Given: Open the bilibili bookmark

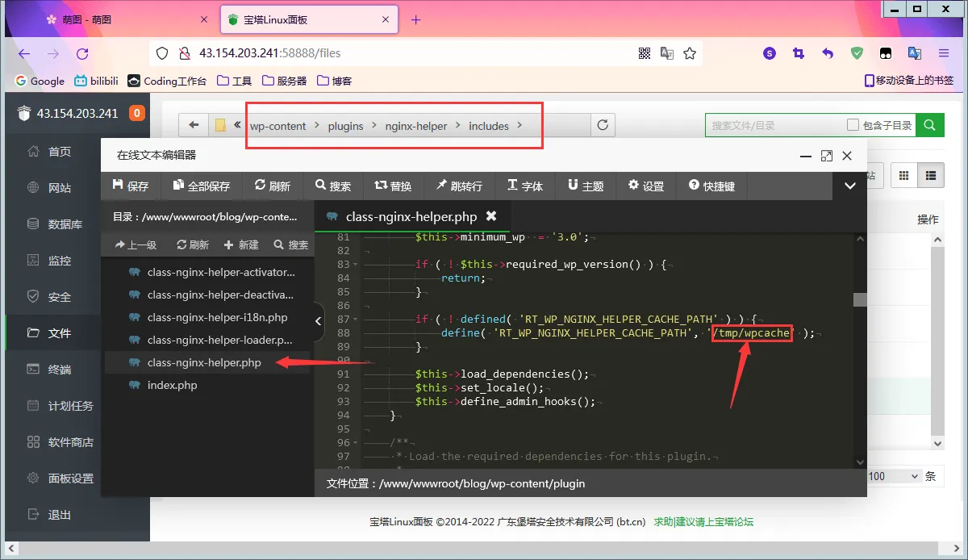Looking at the screenshot, I should pyautogui.click(x=98, y=81).
